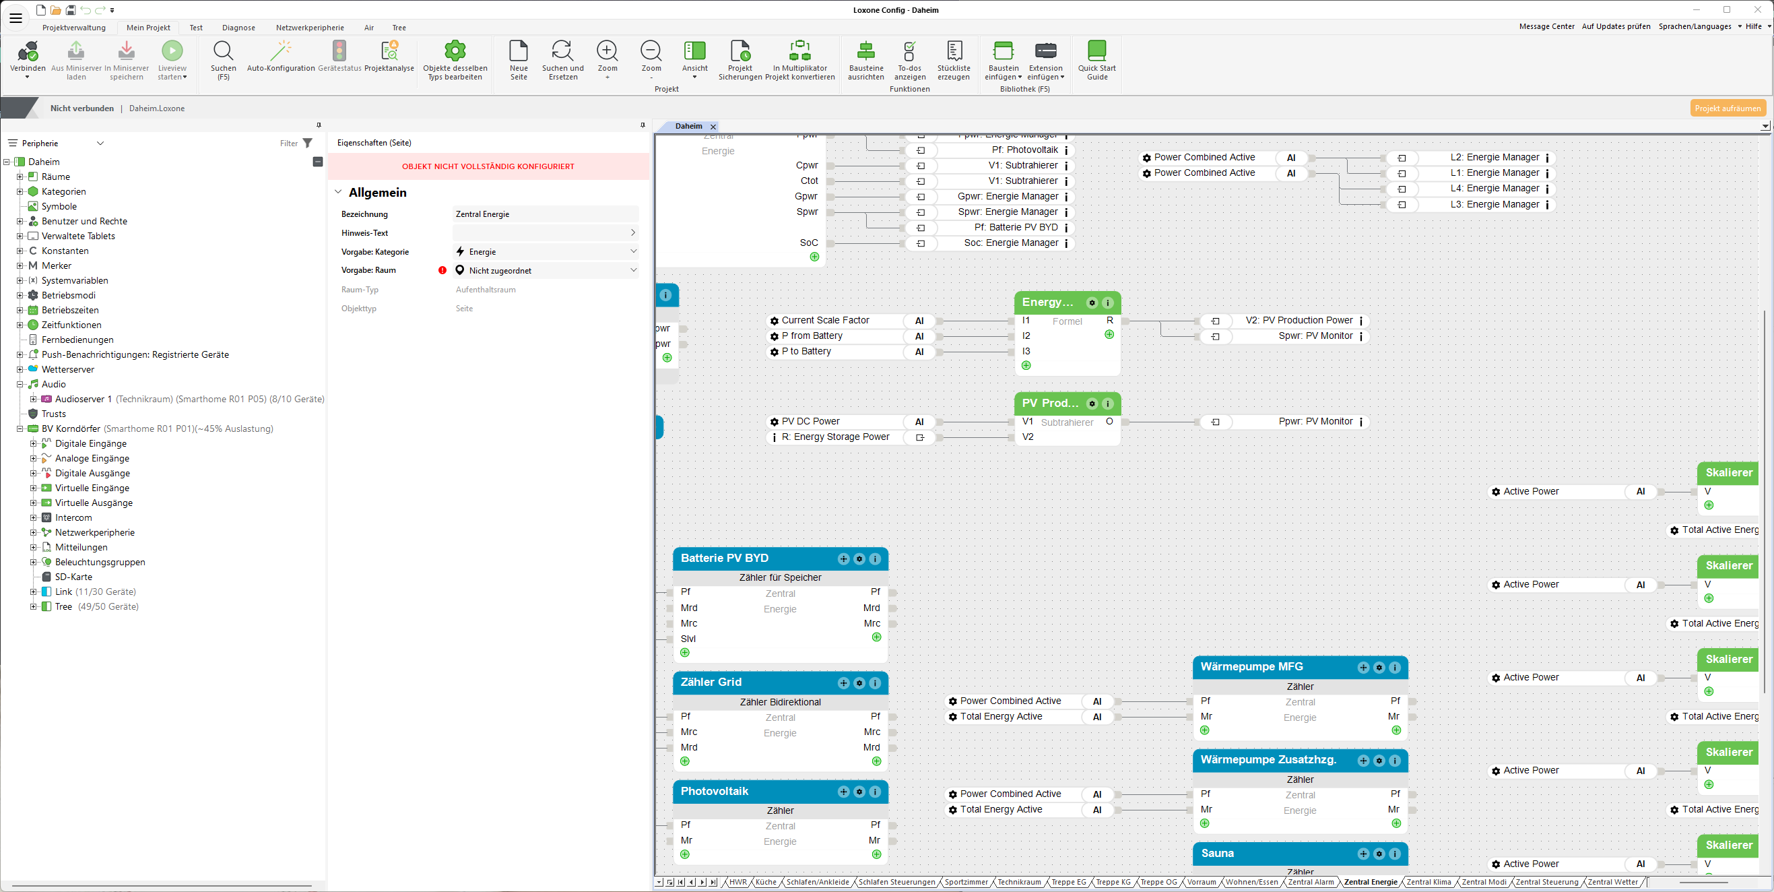Click Auf Updates prüfen link
Image resolution: width=1774 pixels, height=892 pixels.
click(1616, 26)
